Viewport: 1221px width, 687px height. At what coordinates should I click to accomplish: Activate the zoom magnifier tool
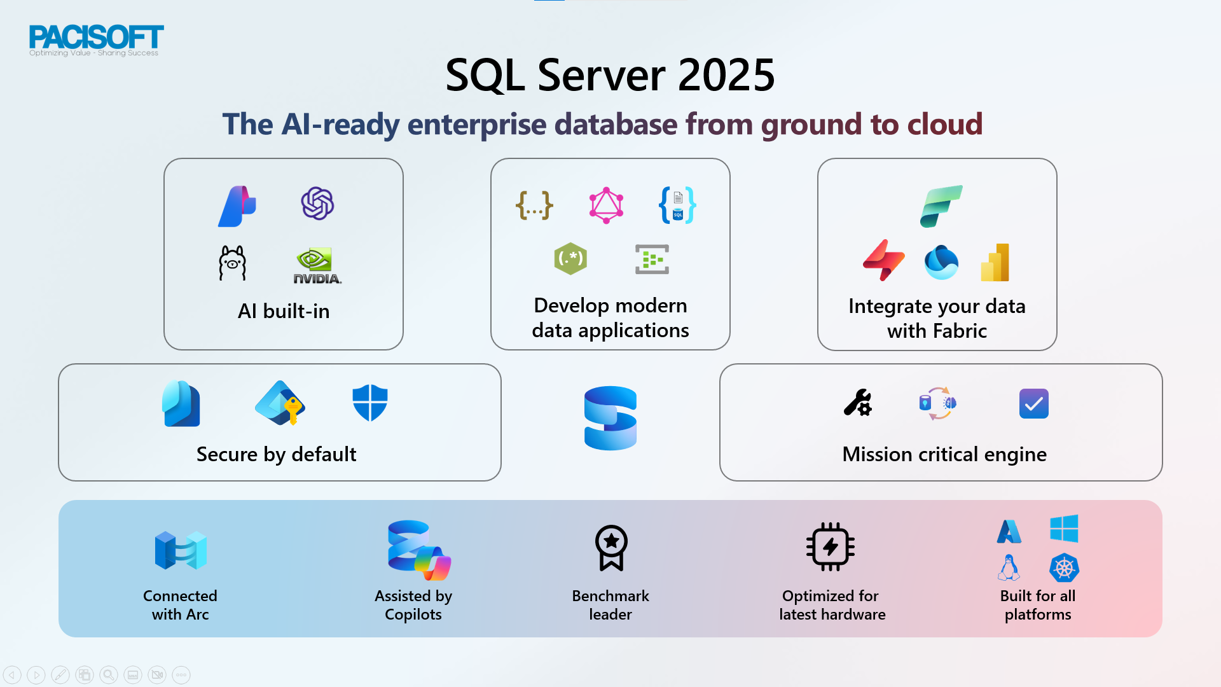tap(109, 675)
